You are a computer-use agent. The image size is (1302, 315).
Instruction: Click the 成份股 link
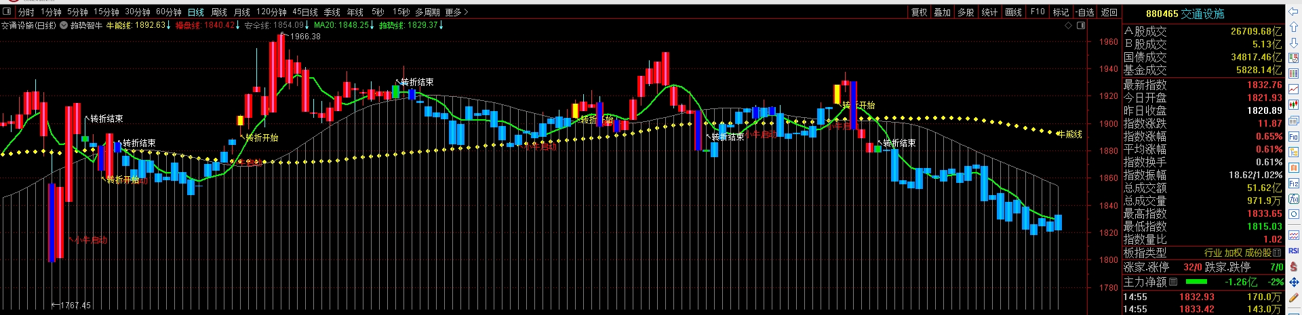coord(1259,252)
